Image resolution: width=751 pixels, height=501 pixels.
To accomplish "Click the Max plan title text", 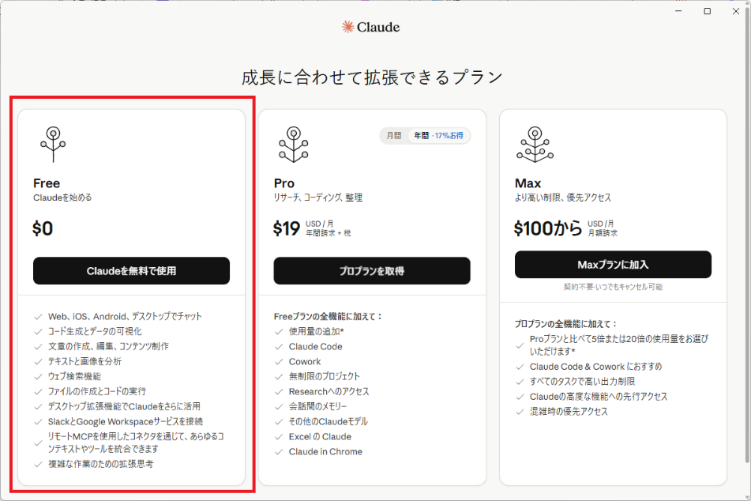I will coord(528,183).
